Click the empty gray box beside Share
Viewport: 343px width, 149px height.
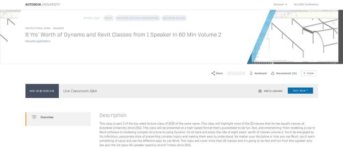click(x=236, y=73)
